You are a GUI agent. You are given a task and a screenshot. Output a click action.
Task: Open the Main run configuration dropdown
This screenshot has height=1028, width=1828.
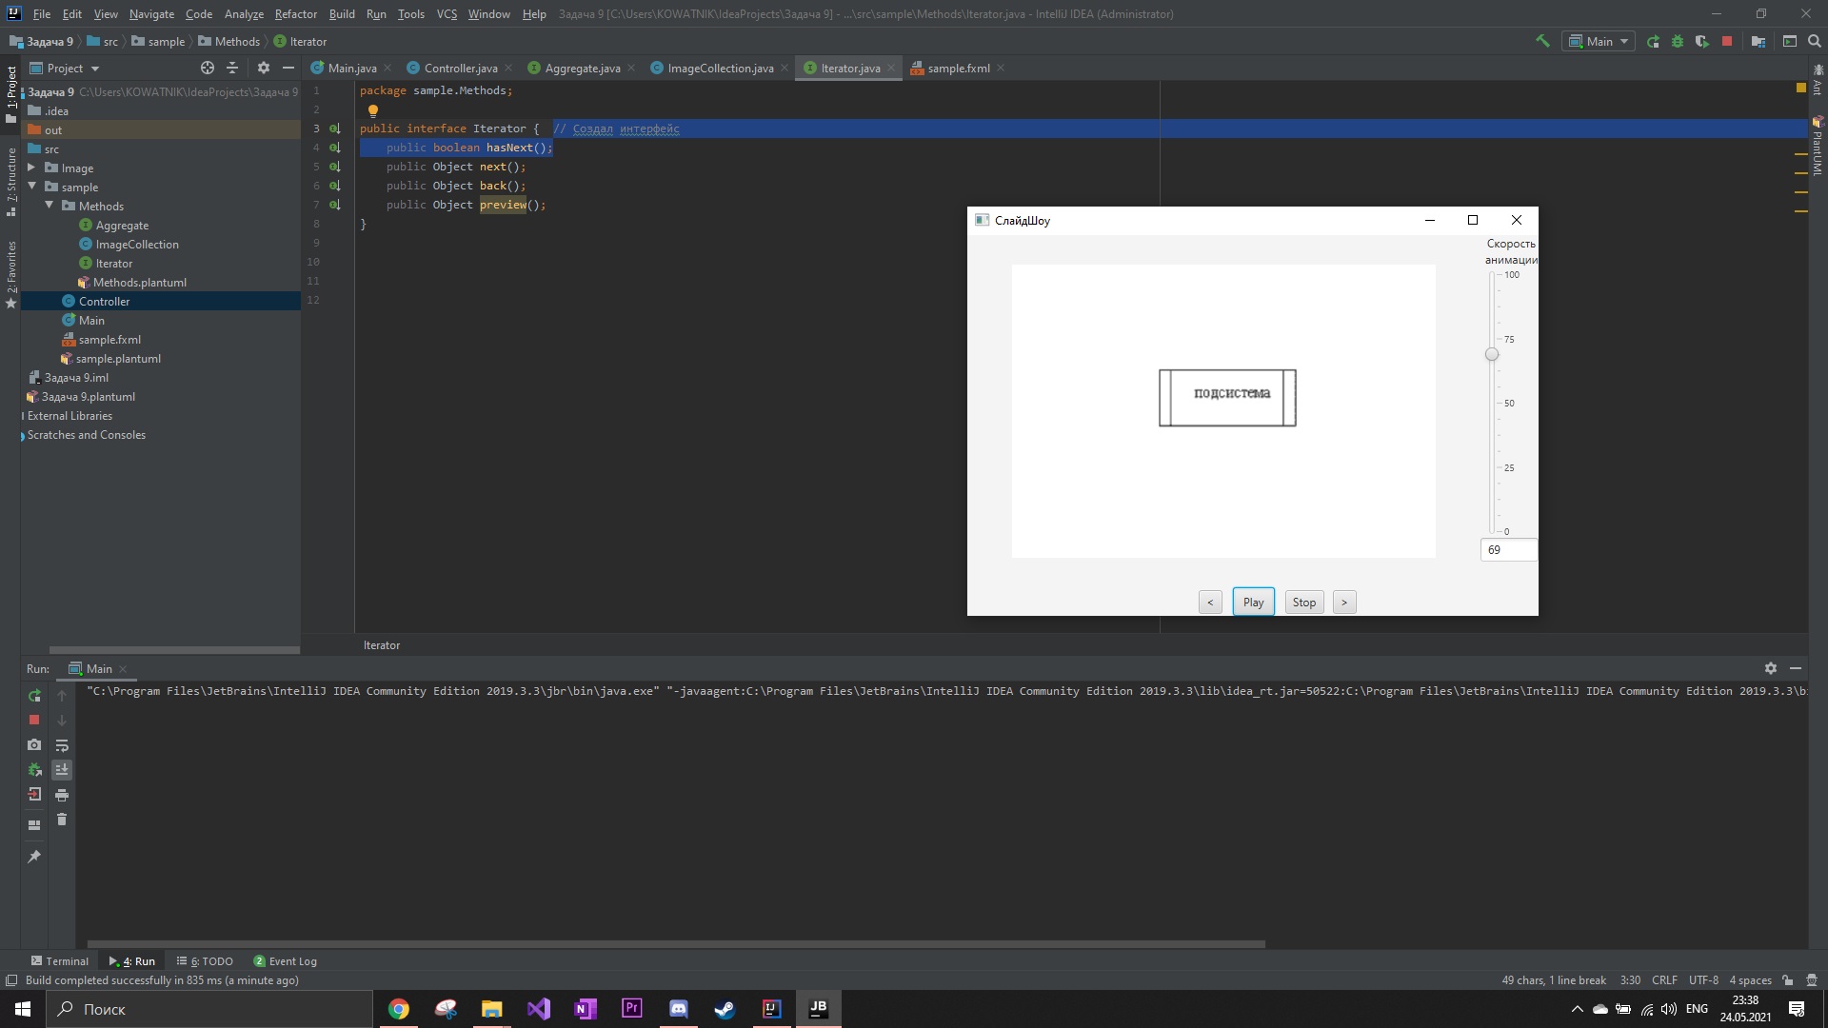[x=1623, y=41]
